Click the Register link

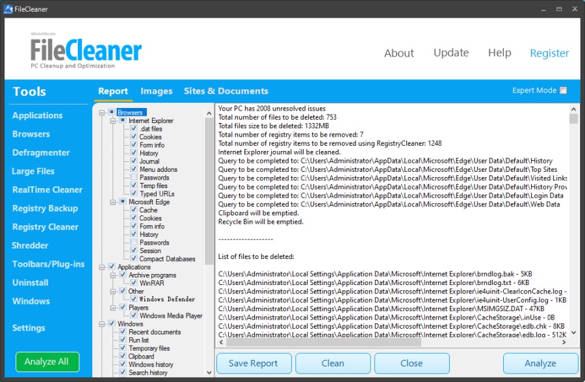pyautogui.click(x=549, y=53)
